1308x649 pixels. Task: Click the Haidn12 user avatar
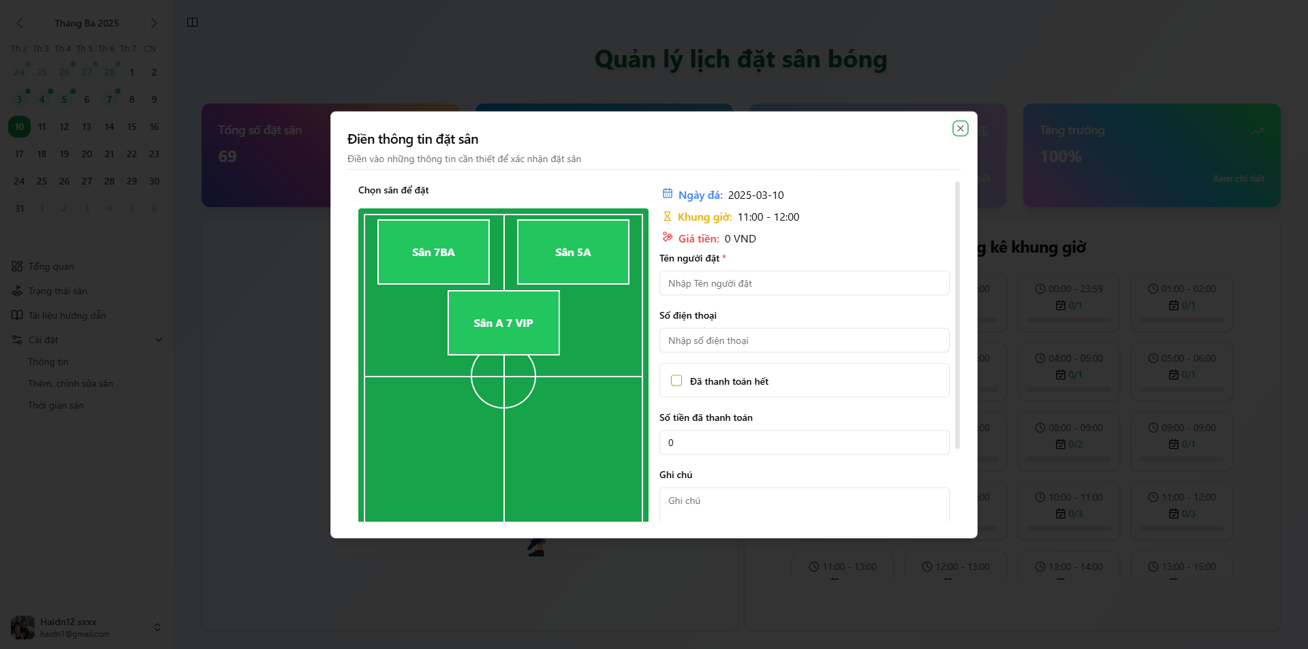22,627
